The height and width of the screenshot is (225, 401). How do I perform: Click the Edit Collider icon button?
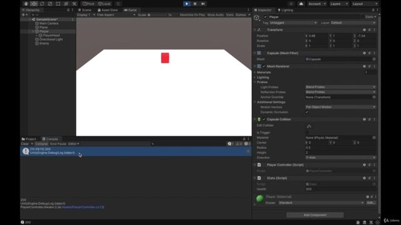click(x=309, y=126)
